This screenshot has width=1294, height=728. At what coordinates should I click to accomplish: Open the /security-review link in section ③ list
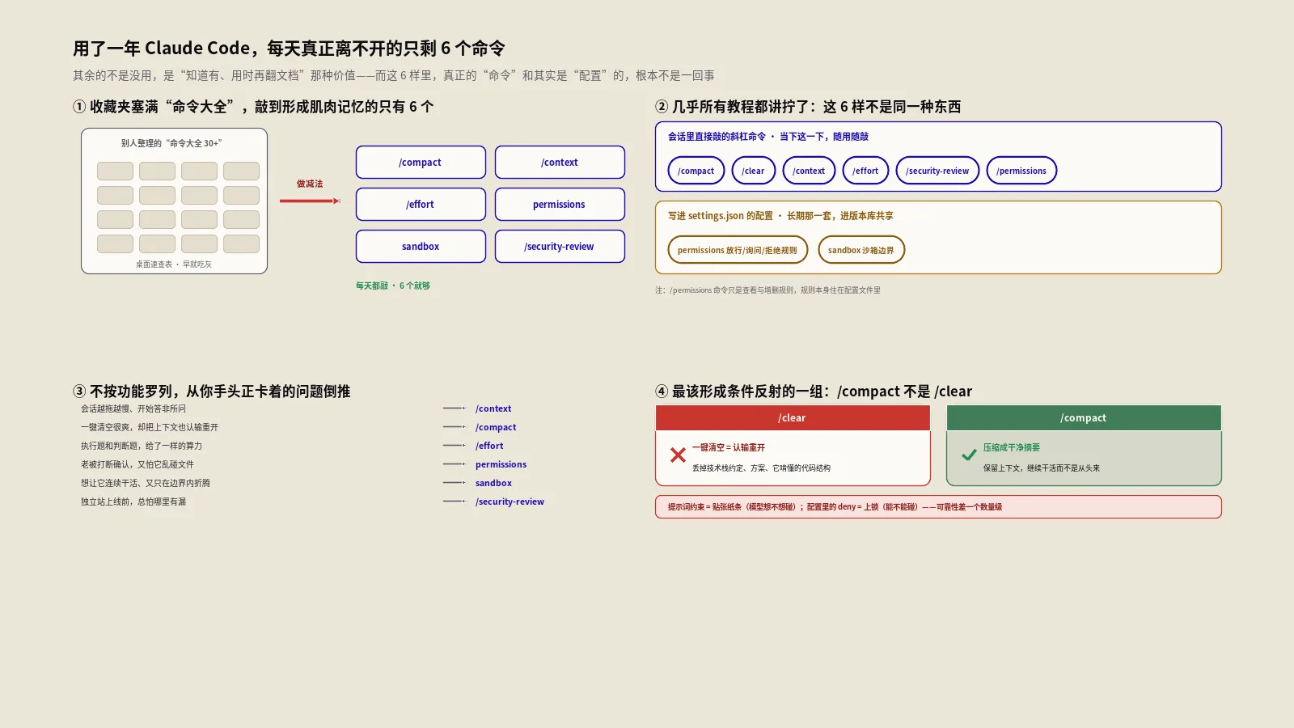(510, 502)
